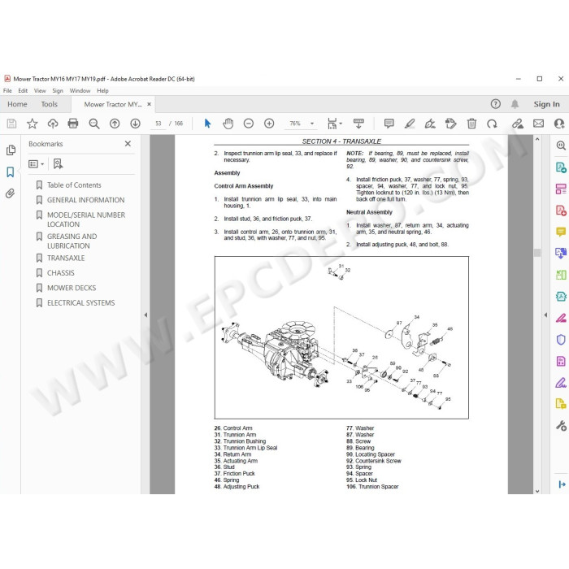This screenshot has width=569, height=569.
Task: Open the find text magnifier
Action: tap(94, 124)
